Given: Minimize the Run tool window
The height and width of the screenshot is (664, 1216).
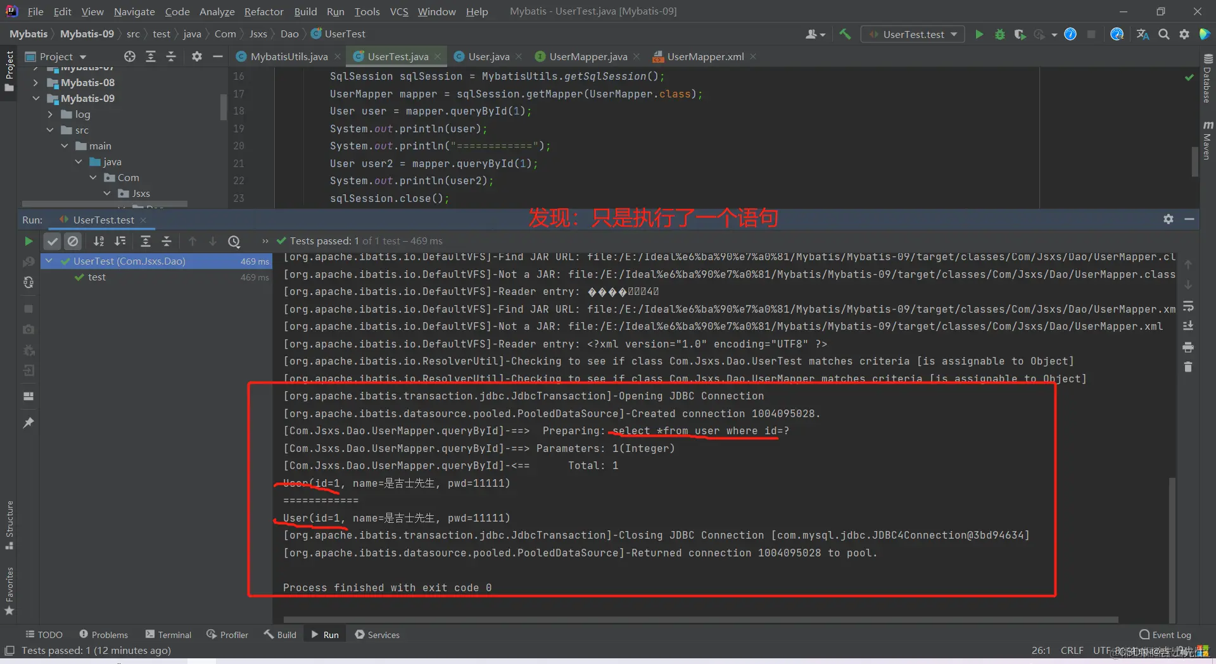Looking at the screenshot, I should pyautogui.click(x=1189, y=219).
